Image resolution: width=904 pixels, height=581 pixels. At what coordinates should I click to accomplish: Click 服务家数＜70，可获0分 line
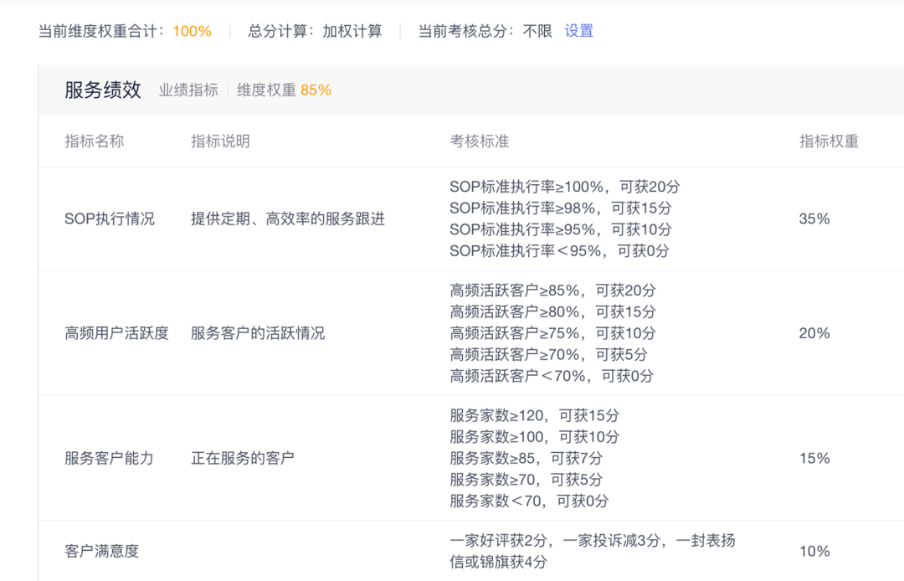click(x=529, y=501)
